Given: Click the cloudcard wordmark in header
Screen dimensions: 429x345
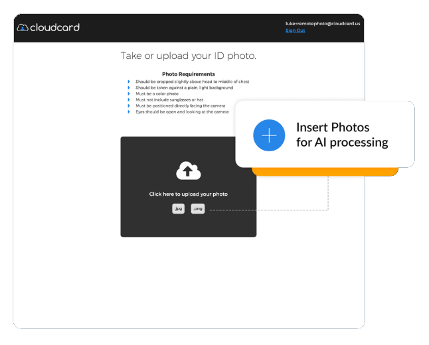Looking at the screenshot, I should tap(54, 27).
